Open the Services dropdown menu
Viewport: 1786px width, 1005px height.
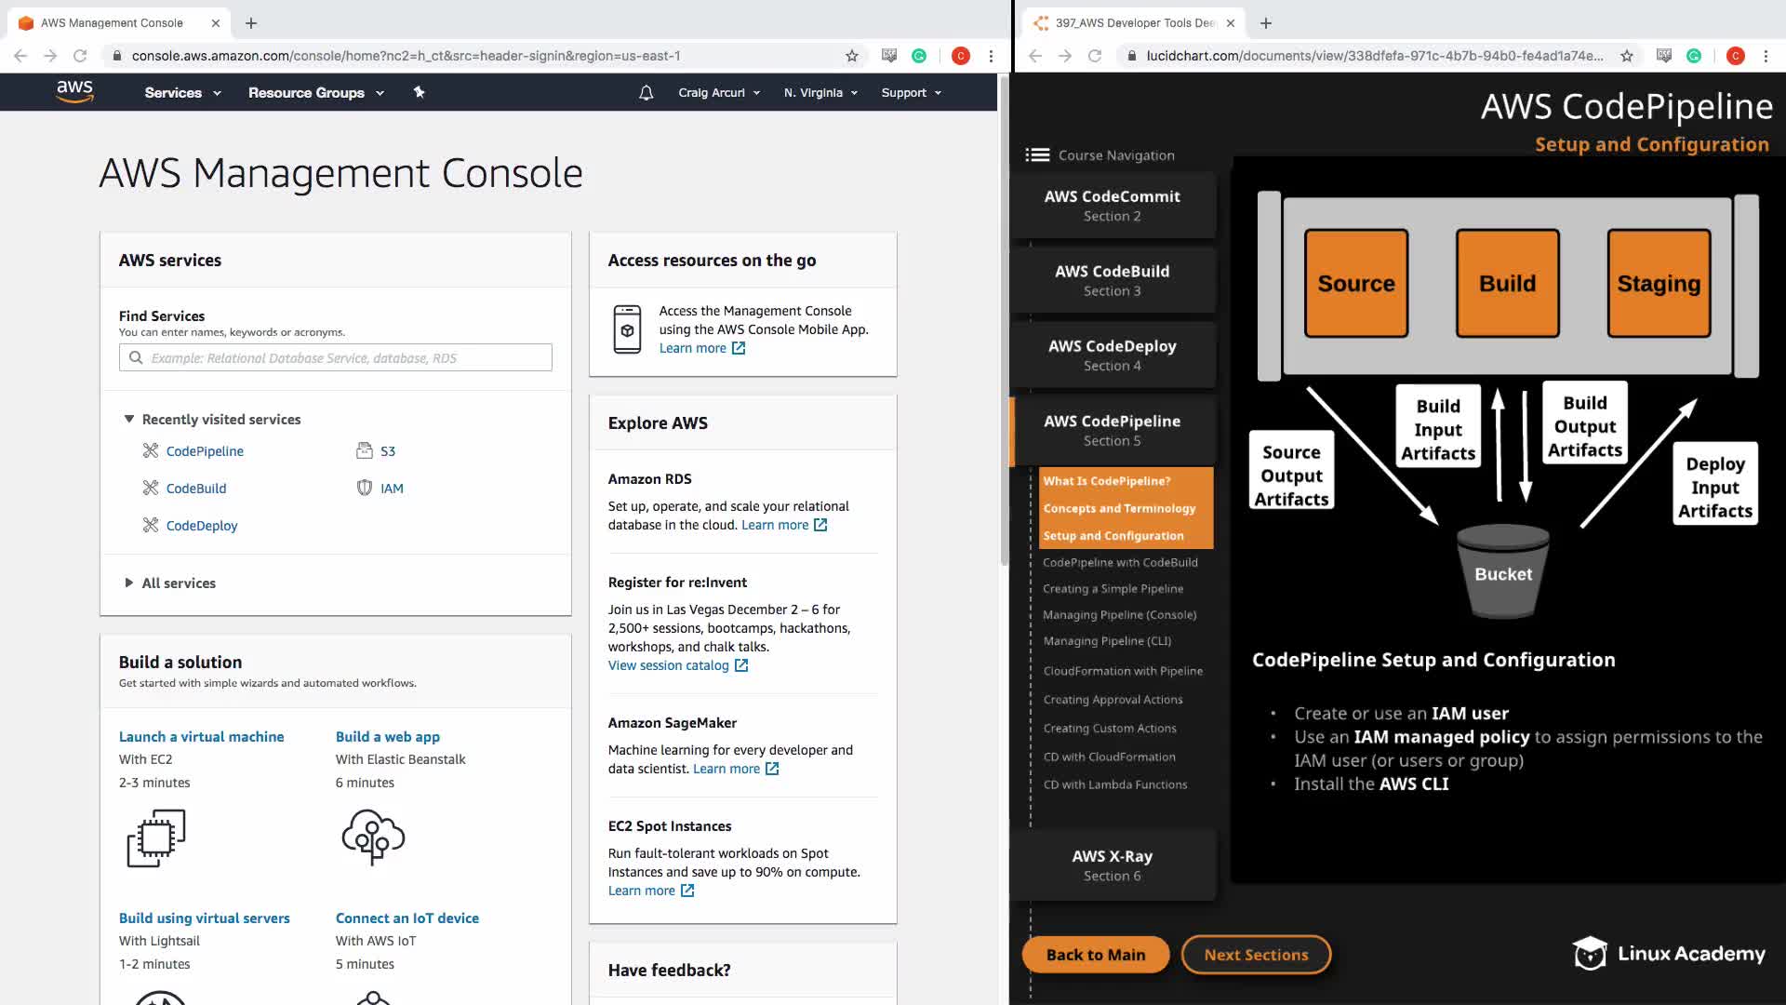click(182, 93)
